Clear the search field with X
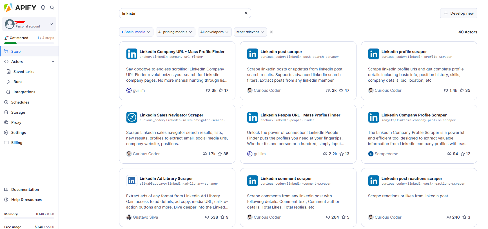This screenshot has height=229, width=488. (246, 13)
